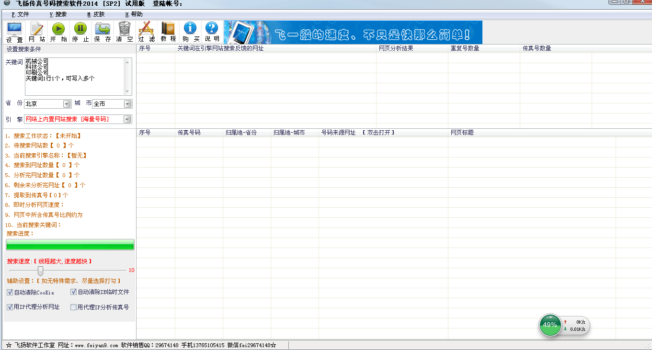The height and width of the screenshot is (350, 652).
Task: Open the 帮助 (Help) menu
Action: (x=134, y=14)
